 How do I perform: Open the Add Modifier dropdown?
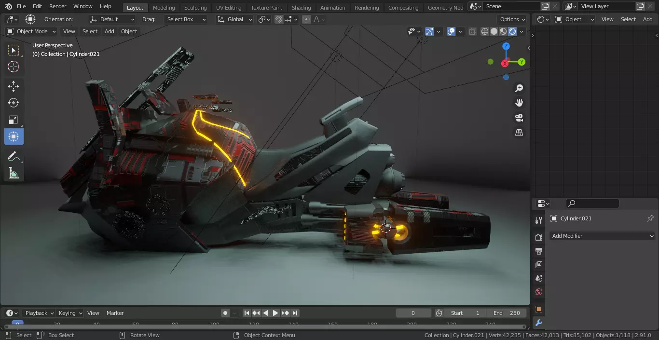pos(602,236)
